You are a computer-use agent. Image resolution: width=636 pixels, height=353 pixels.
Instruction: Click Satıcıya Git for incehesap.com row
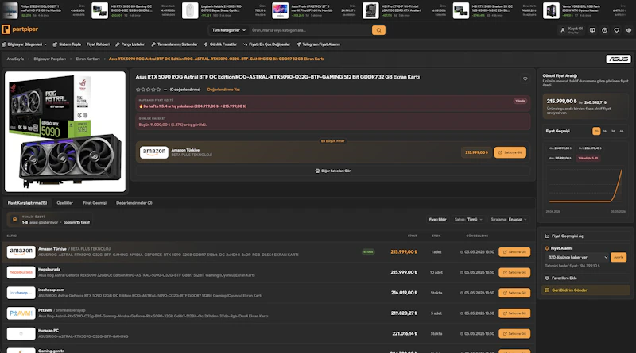pyautogui.click(x=514, y=293)
